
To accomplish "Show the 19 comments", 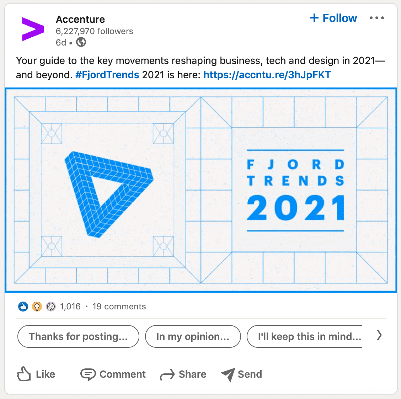I will pos(119,307).
